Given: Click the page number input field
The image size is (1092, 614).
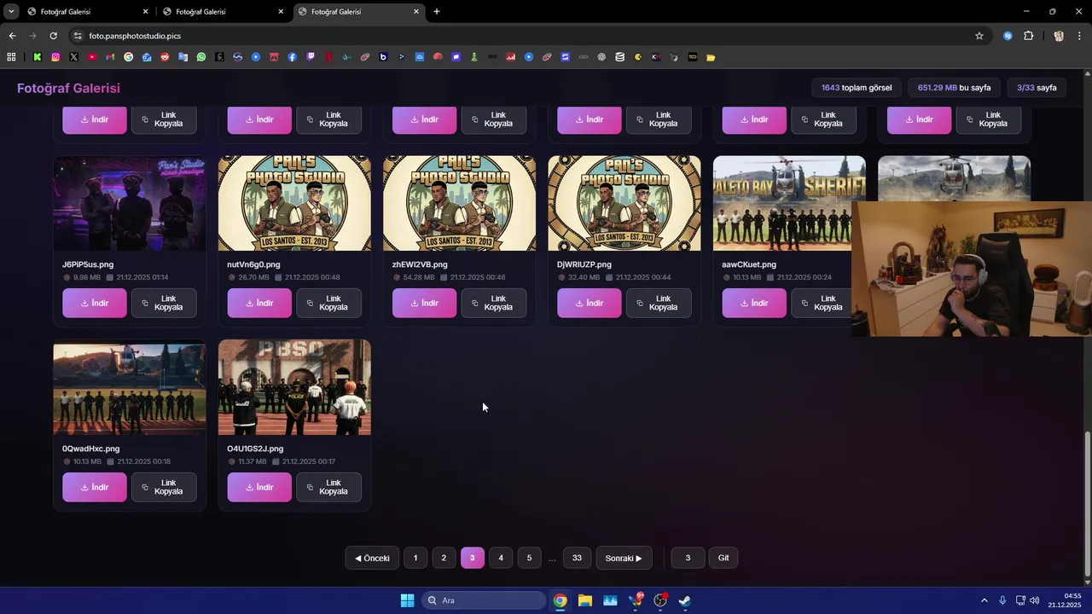Looking at the screenshot, I should (688, 558).
